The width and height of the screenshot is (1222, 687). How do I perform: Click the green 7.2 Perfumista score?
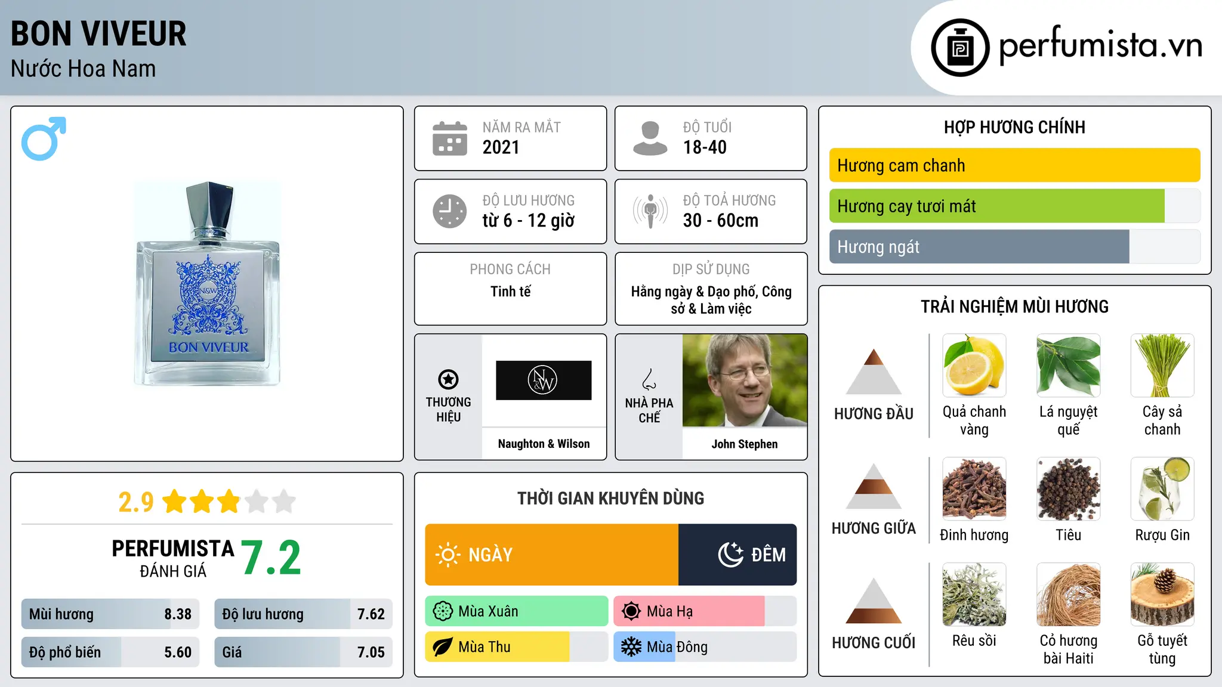pyautogui.click(x=271, y=558)
